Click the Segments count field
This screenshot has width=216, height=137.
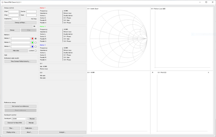click(x=16, y=19)
